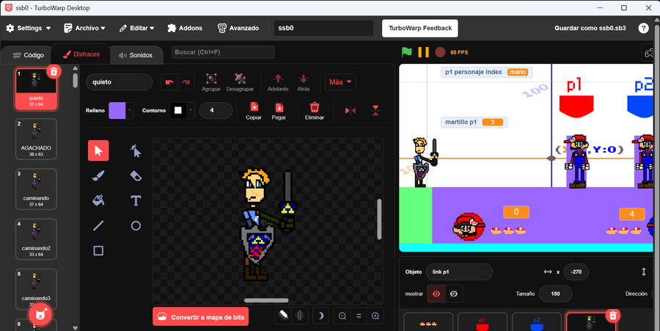Open onion skin settings bars button
The height and width of the screenshot is (331, 660).
click(x=300, y=316)
